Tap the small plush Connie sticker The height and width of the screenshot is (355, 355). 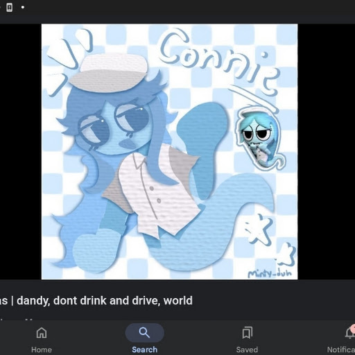(x=260, y=138)
